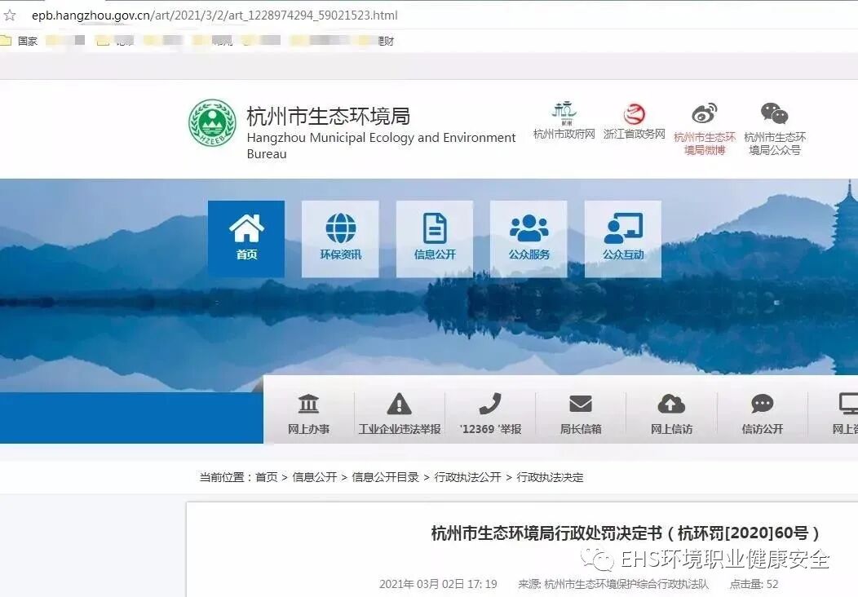Visit the 浙江省政务网 site icon
Screen dimensions: 858x597
(634, 116)
